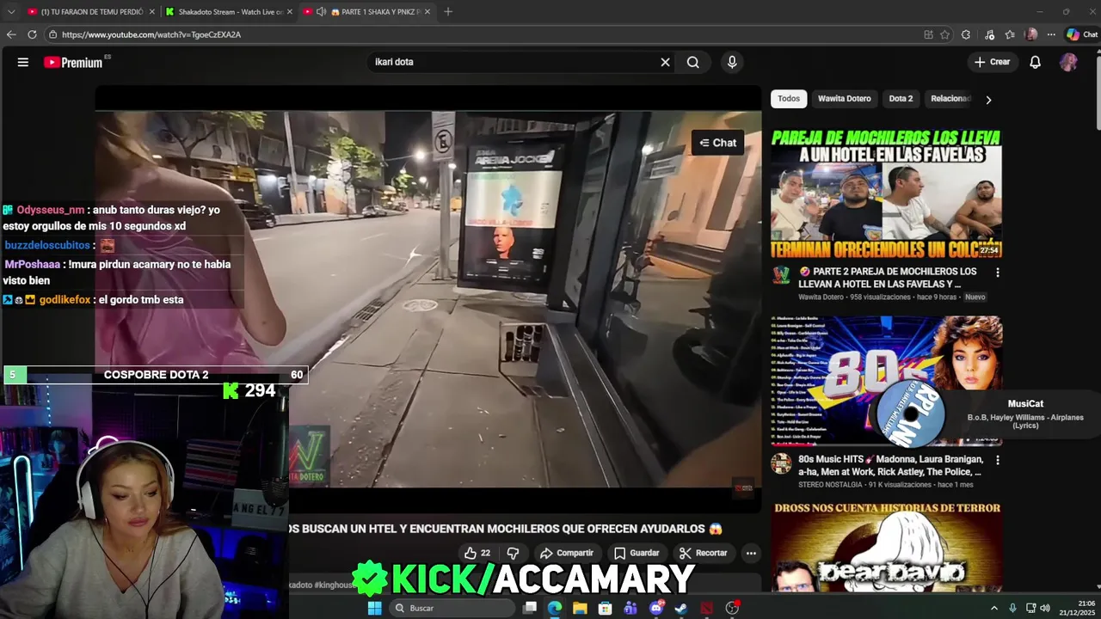Open browser settings and more menu
1101x619 pixels.
click(x=1049, y=34)
